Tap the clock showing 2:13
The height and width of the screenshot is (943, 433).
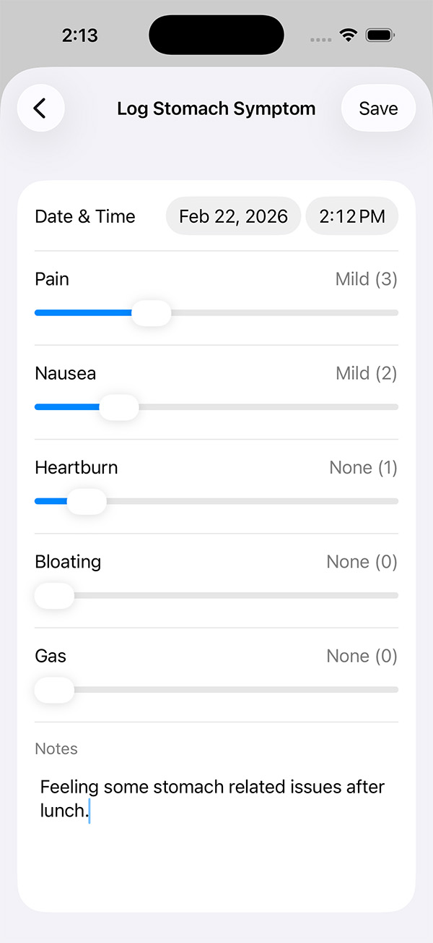click(x=80, y=34)
